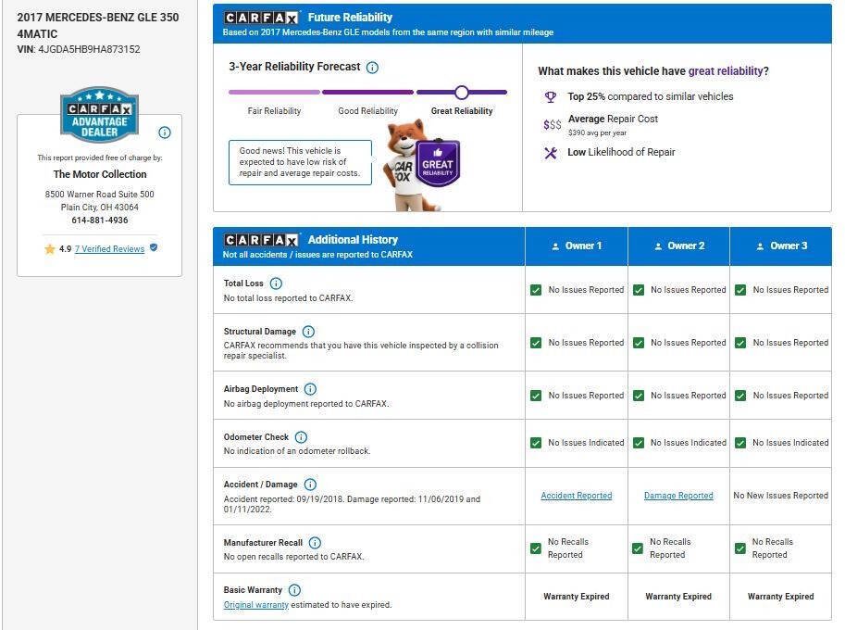Click Owner 2 Airbag Deployment green checkmark
The image size is (845, 630).
(638, 396)
